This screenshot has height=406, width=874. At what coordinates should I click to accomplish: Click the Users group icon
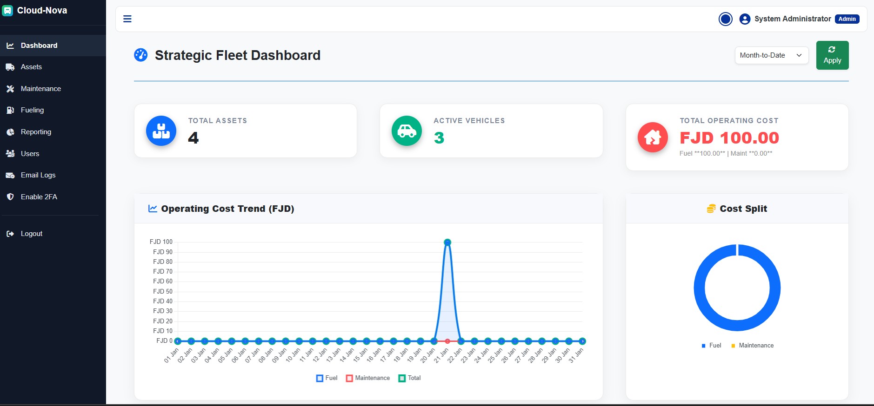tap(10, 154)
